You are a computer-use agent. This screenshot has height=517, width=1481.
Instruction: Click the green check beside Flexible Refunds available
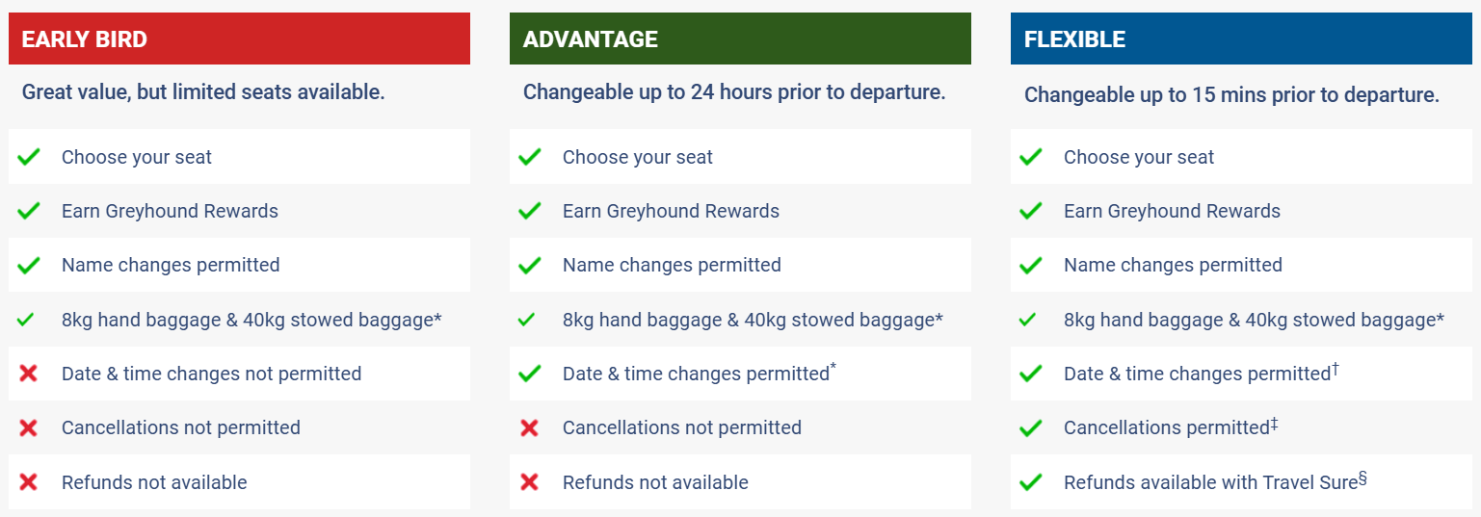click(1031, 481)
